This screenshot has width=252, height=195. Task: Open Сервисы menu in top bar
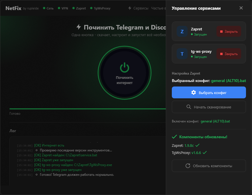[141, 8]
